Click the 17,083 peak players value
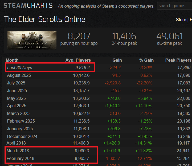 click(x=184, y=83)
